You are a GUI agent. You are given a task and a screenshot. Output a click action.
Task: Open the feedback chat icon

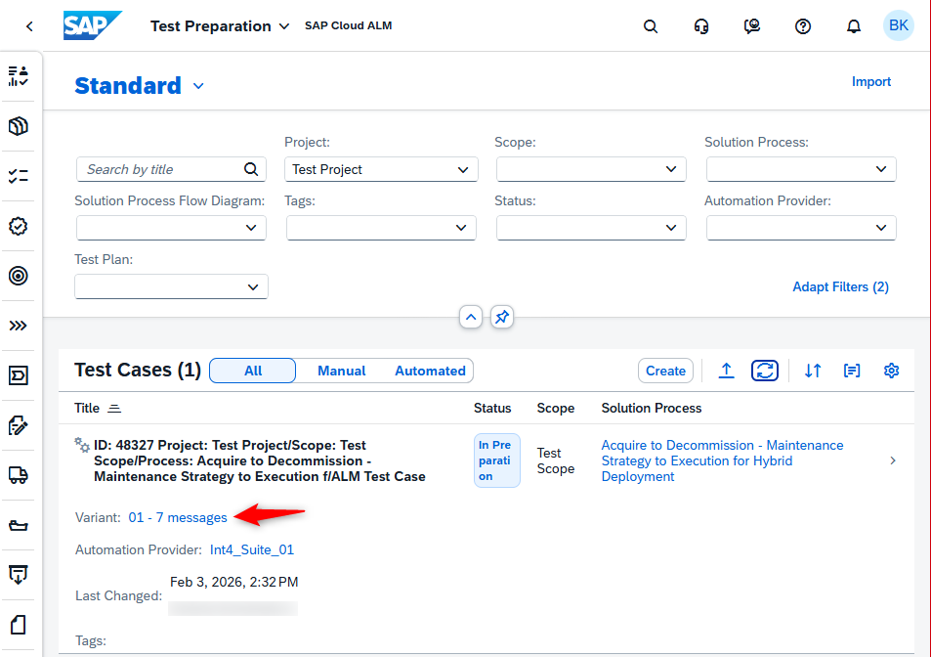coord(752,26)
